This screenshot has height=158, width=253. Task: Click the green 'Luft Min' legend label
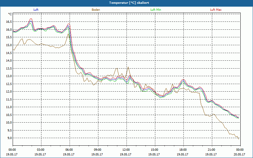[156, 10]
